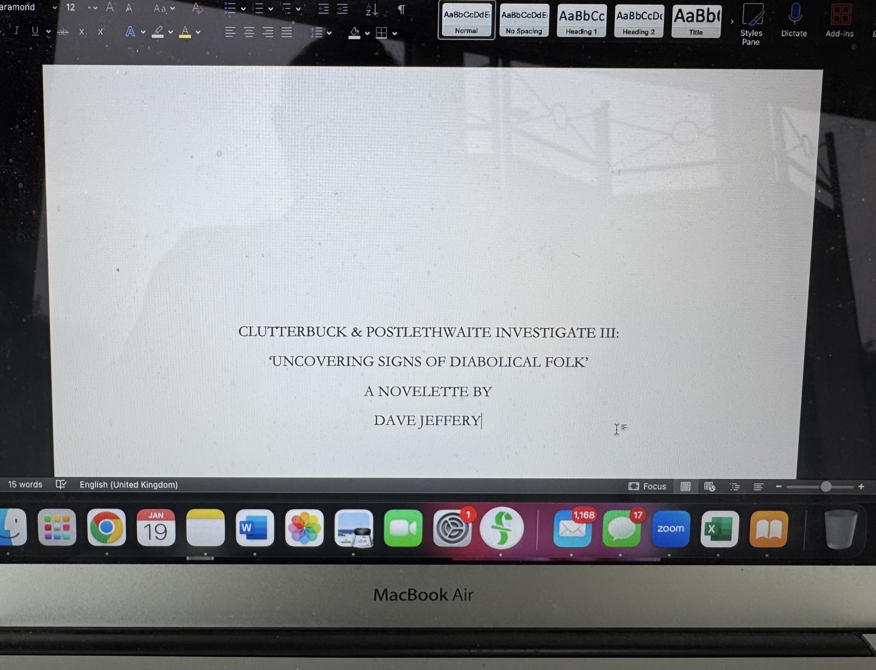The height and width of the screenshot is (670, 876).
Task: Apply strikethrough formatting
Action: tap(63, 32)
